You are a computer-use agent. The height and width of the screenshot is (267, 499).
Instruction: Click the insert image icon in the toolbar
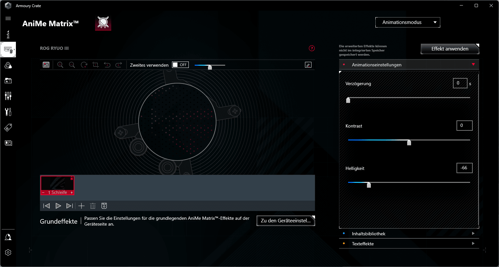[46, 65]
